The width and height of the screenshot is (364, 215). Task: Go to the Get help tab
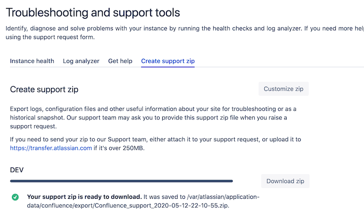[120, 61]
